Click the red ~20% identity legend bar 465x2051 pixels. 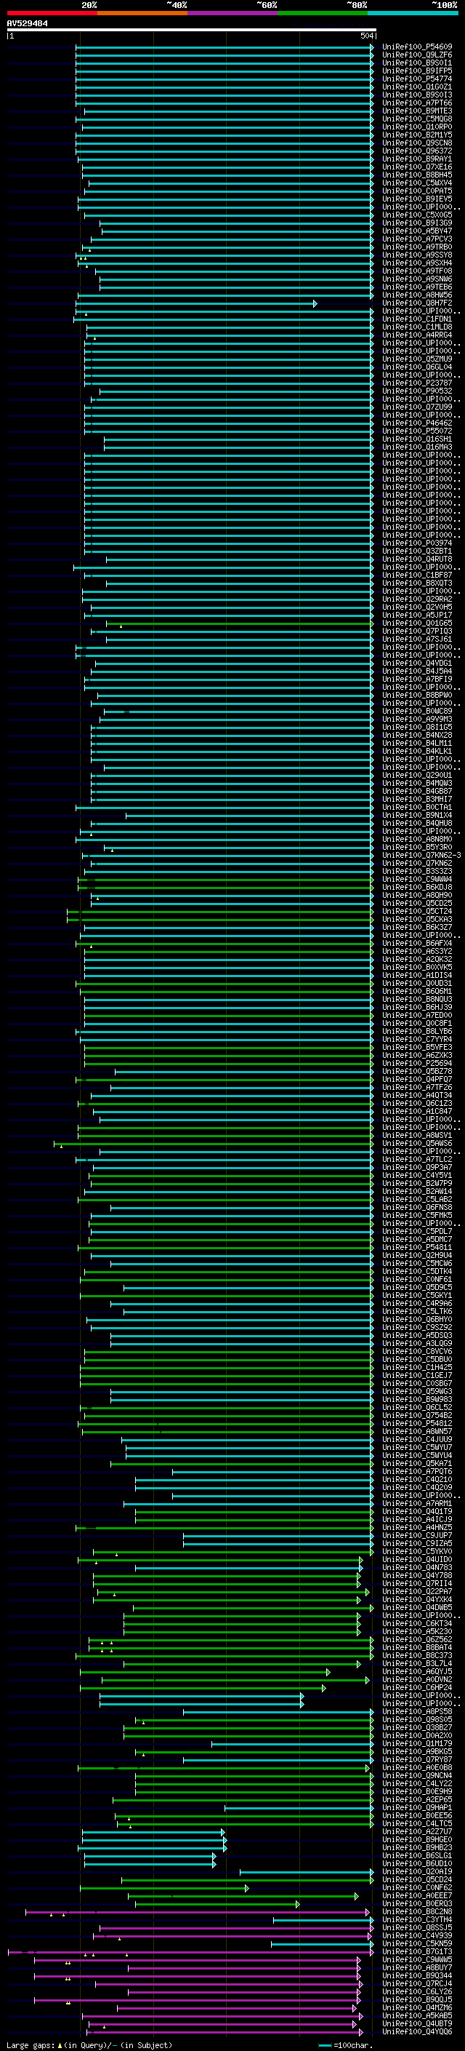[52, 13]
